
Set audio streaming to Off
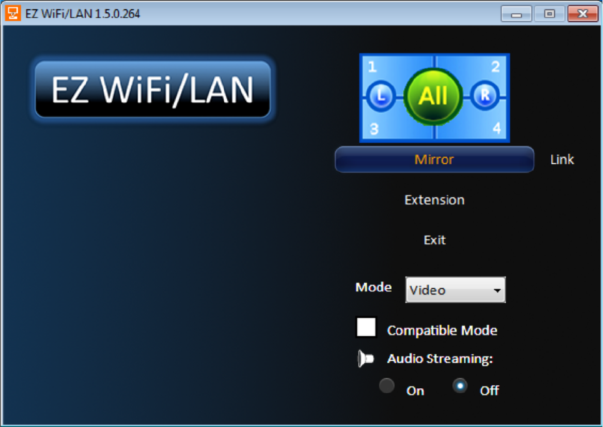pyautogui.click(x=460, y=386)
